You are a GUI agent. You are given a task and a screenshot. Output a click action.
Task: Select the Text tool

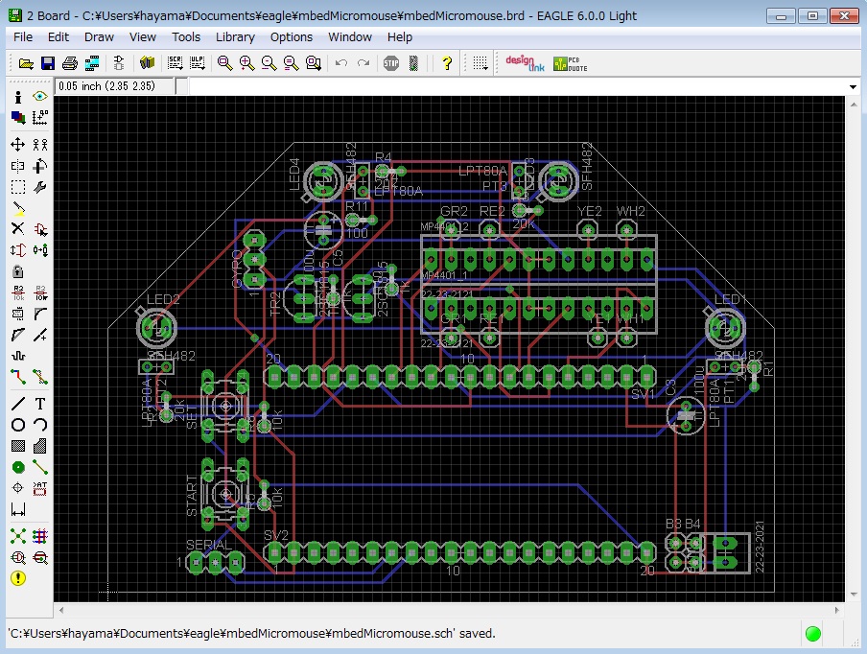tap(40, 404)
